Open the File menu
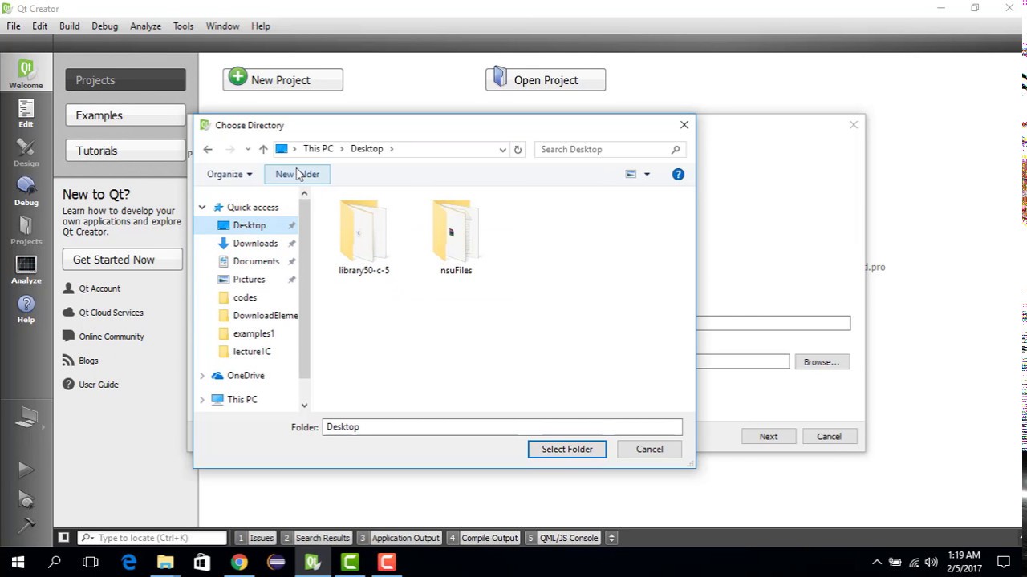 (14, 26)
